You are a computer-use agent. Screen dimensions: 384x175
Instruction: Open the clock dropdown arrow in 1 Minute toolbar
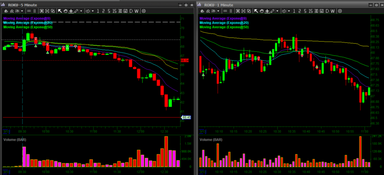289,11
